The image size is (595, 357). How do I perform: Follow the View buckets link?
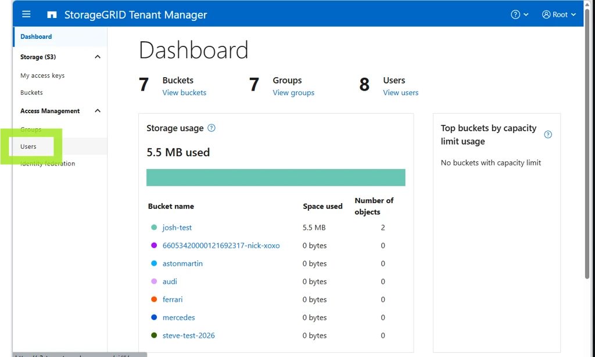coord(184,92)
